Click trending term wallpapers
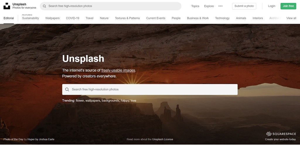The width and height of the screenshot is (300, 154). 93,101
